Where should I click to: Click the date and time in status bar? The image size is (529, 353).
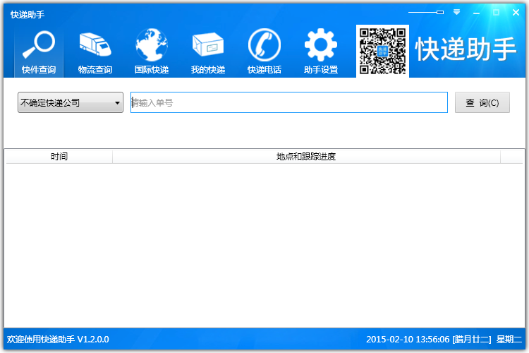point(444,339)
